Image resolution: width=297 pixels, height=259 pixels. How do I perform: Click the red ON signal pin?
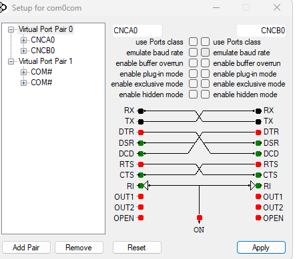pyautogui.click(x=200, y=218)
